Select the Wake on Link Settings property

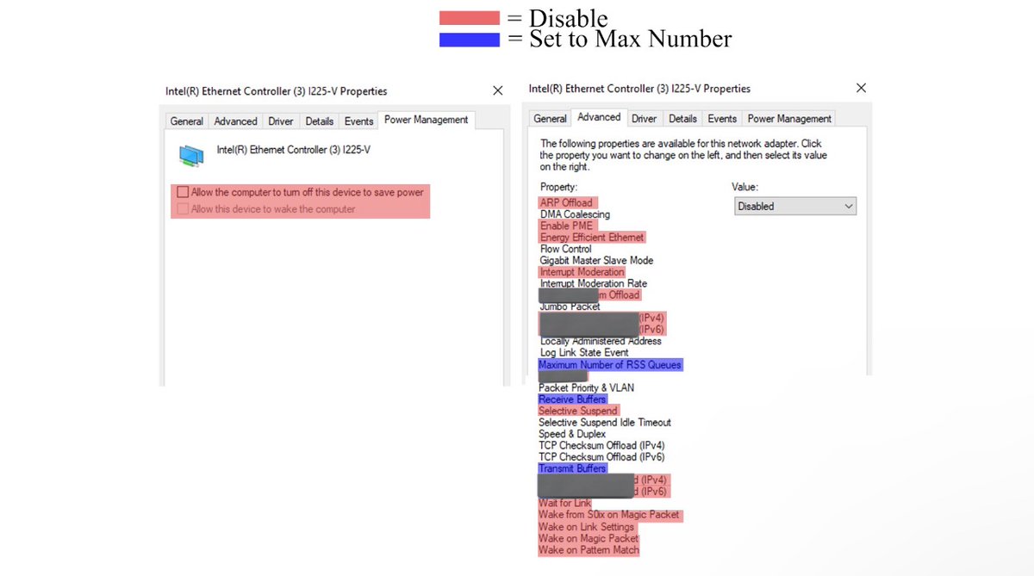pyautogui.click(x=586, y=527)
